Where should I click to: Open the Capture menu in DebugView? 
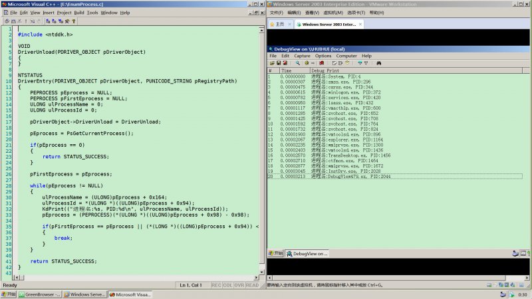pyautogui.click(x=302, y=56)
